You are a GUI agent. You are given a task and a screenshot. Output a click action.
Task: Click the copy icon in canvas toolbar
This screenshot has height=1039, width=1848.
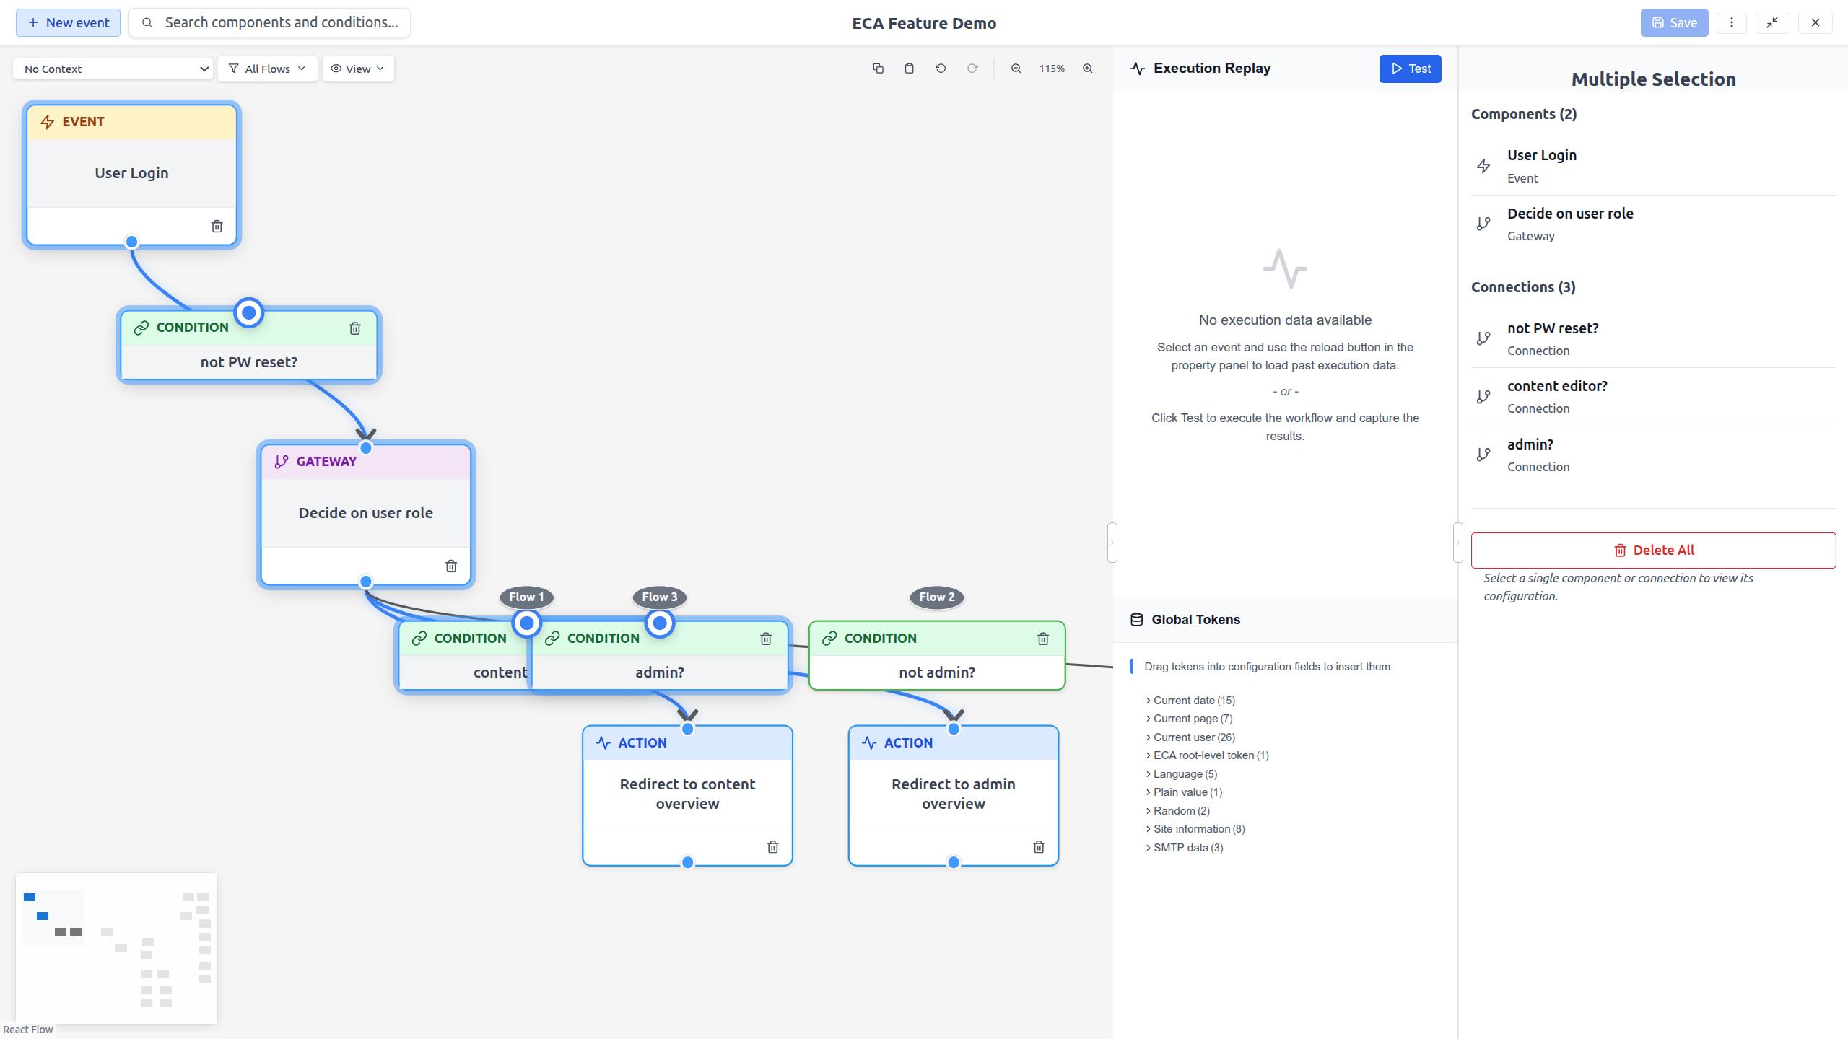click(x=878, y=69)
